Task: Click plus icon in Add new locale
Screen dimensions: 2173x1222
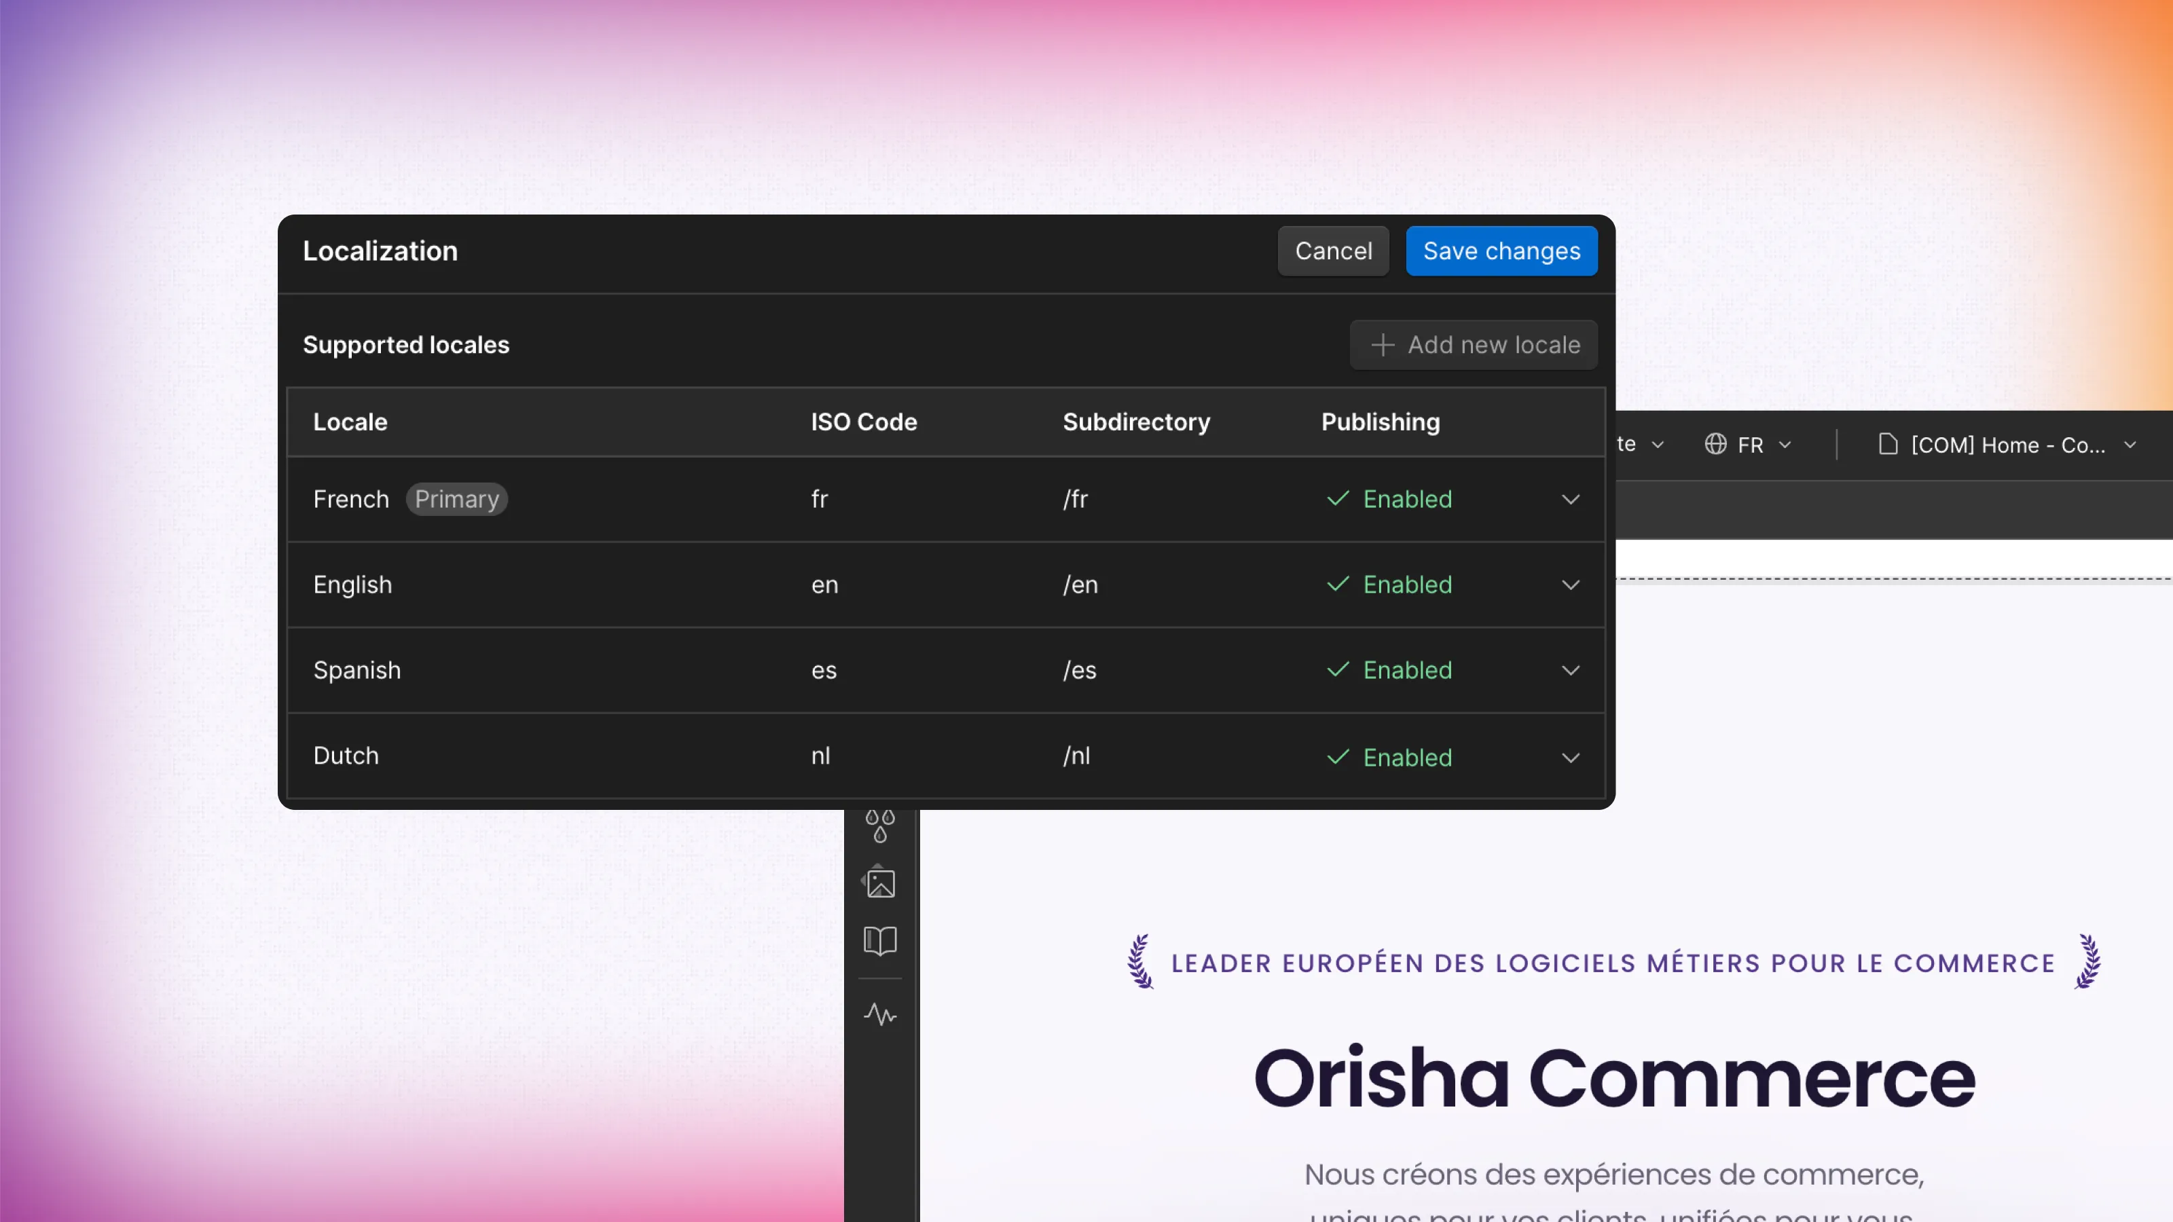Action: [x=1382, y=345]
